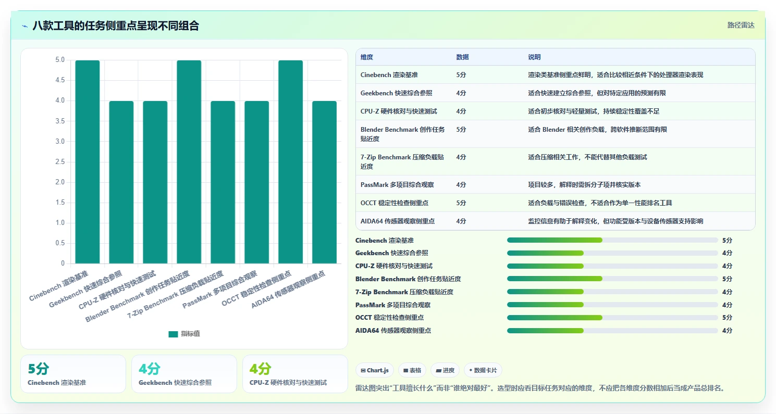Click the OCCT 稳定性检查侧重点 chart bar
The width and height of the screenshot is (776, 414).
pyautogui.click(x=290, y=162)
